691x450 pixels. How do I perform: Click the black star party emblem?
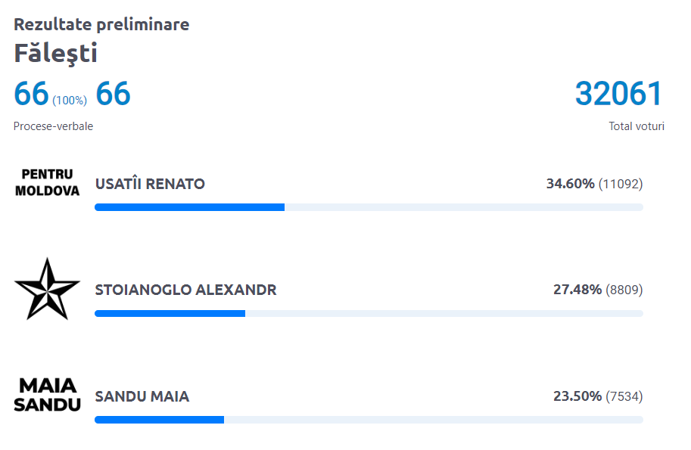[47, 289]
